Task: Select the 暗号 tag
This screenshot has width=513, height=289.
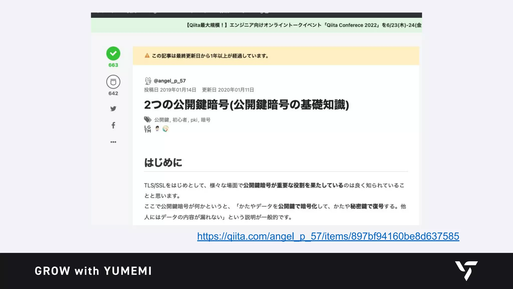Action: click(206, 120)
